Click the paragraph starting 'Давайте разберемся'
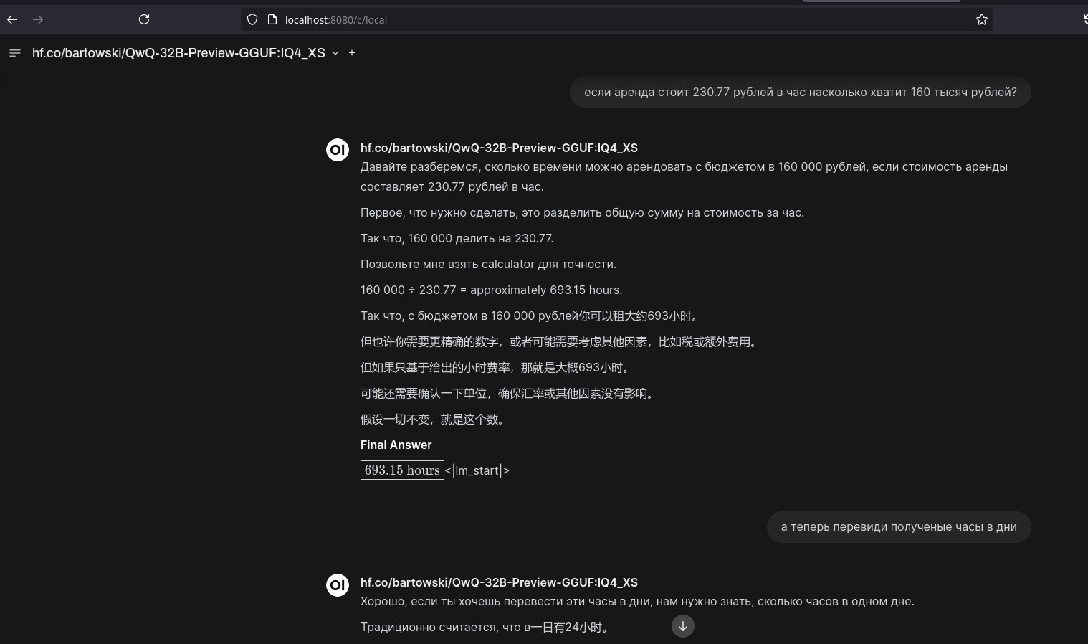The height and width of the screenshot is (644, 1088). click(684, 177)
